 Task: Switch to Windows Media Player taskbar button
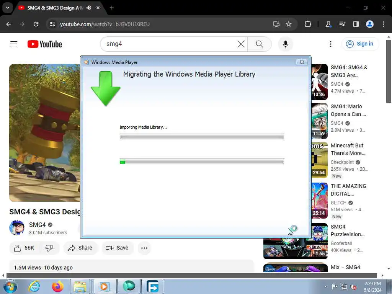(105, 286)
